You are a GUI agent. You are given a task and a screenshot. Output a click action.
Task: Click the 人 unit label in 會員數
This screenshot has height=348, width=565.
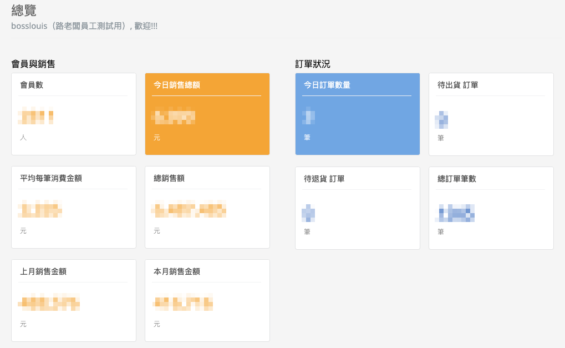(x=23, y=138)
